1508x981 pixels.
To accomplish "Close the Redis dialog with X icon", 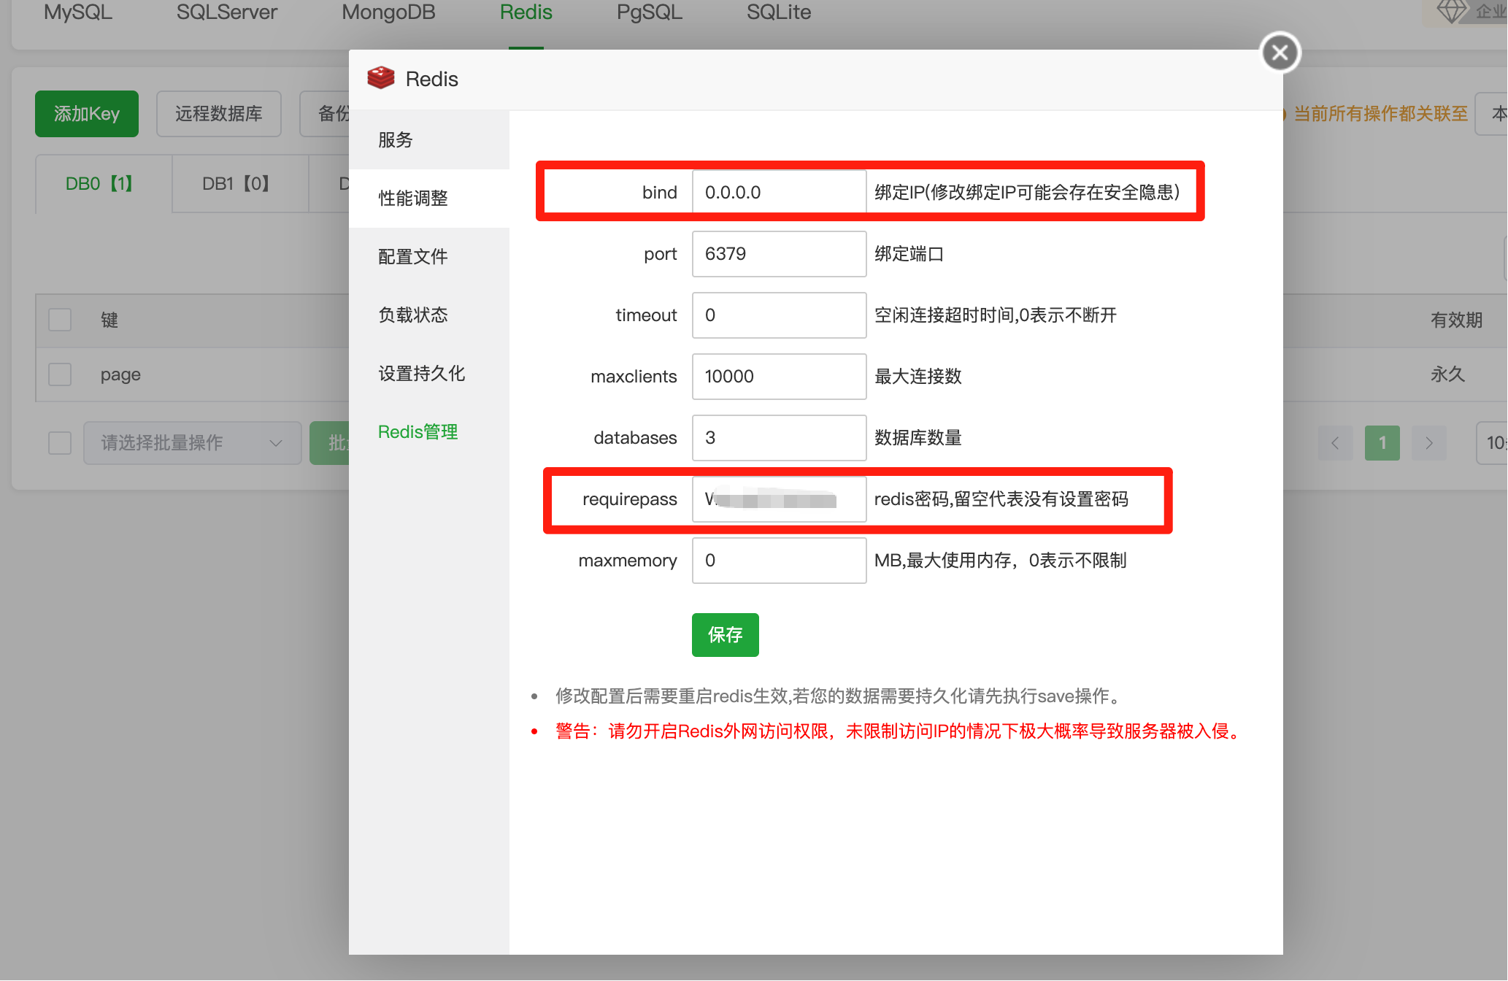I will (1280, 53).
